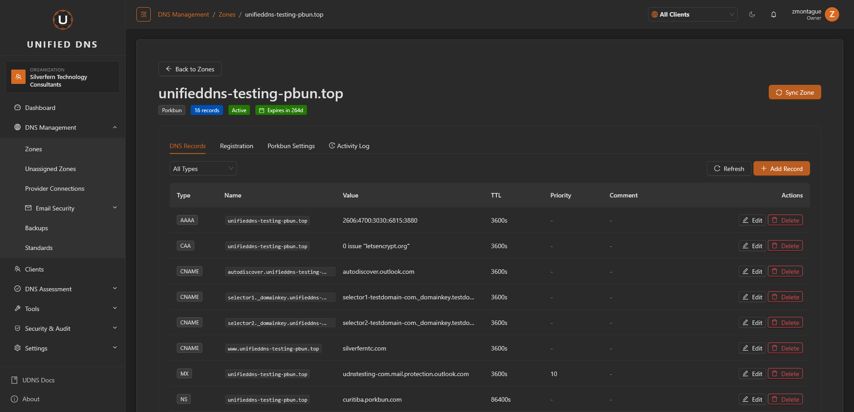Click Back to Zones button
The height and width of the screenshot is (412, 854).
click(x=190, y=69)
